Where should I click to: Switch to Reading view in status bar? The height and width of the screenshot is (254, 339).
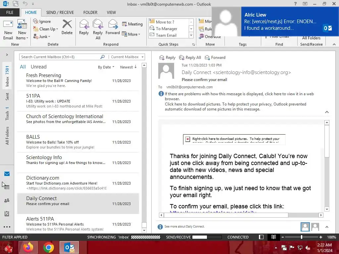[273, 237]
